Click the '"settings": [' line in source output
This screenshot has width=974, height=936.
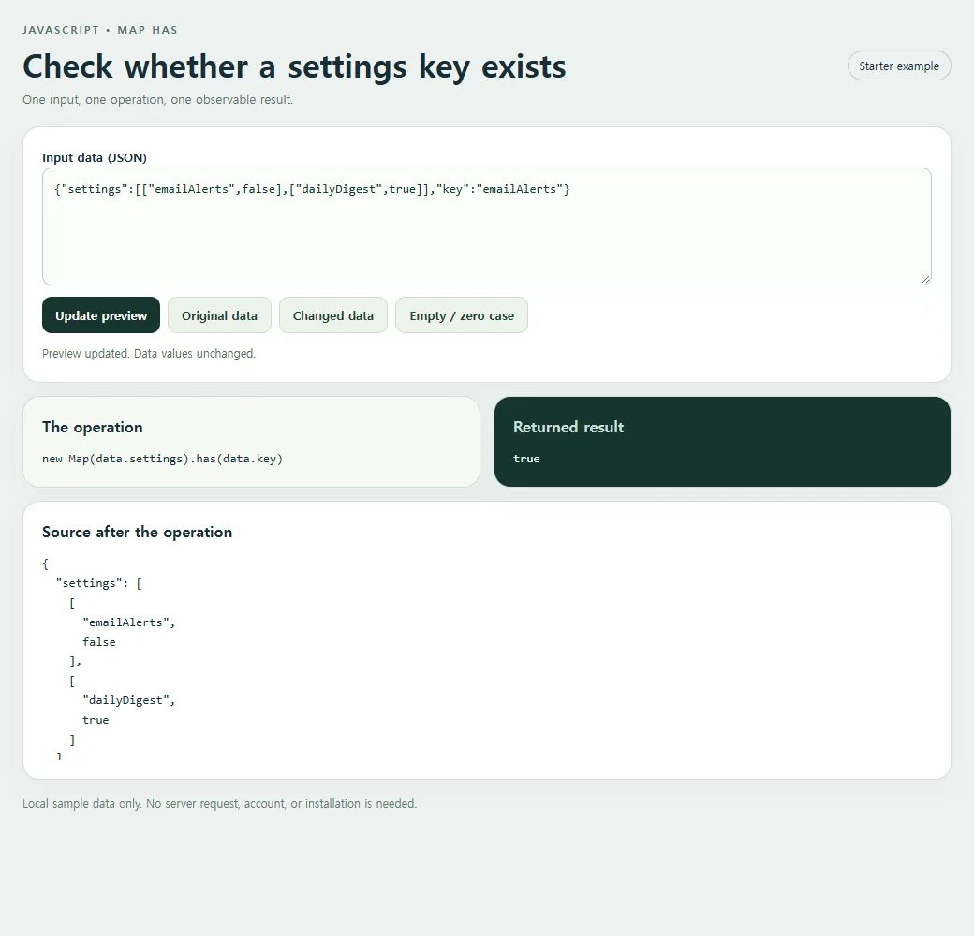98,583
